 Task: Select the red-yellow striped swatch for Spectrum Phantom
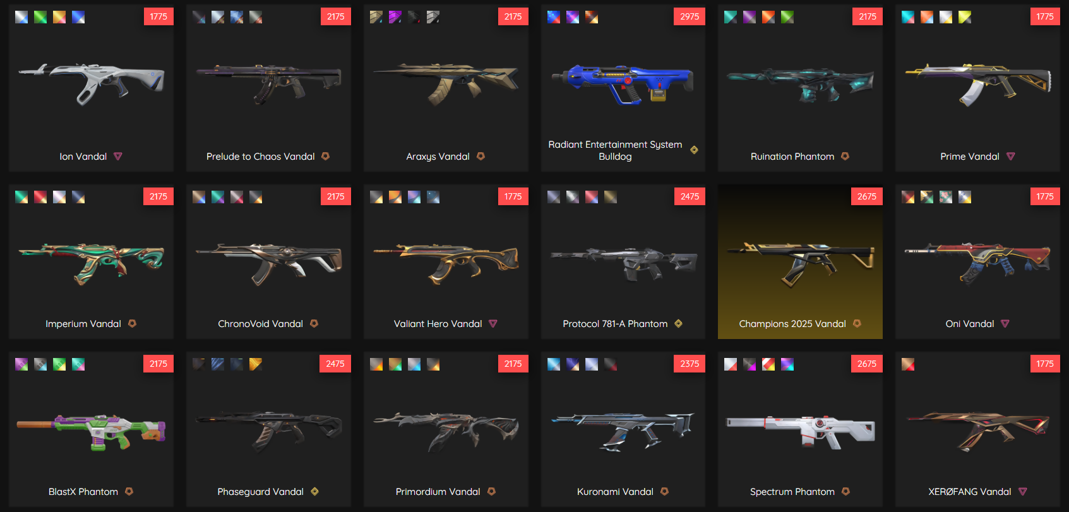pos(768,364)
